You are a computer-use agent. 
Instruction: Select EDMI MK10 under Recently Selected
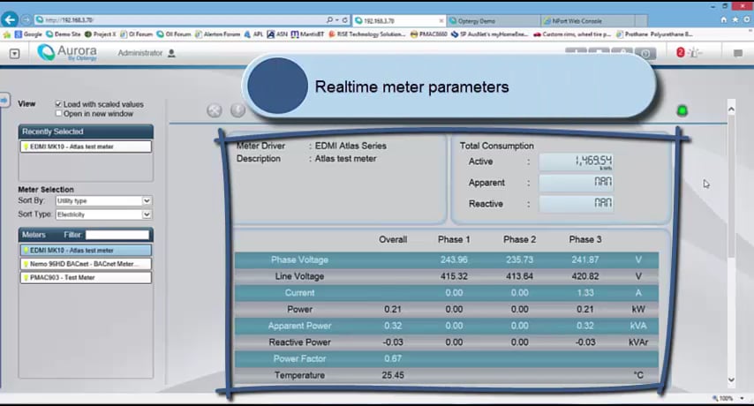86,147
